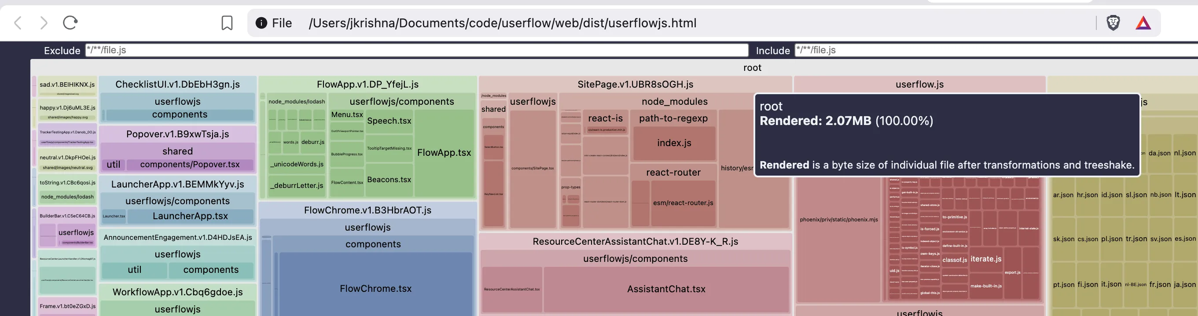Open the Brave Rewards triangle icon
The width and height of the screenshot is (1198, 316).
click(x=1143, y=23)
